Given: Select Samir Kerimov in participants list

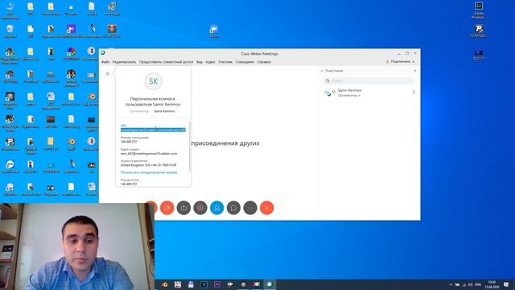Looking at the screenshot, I should [x=369, y=93].
